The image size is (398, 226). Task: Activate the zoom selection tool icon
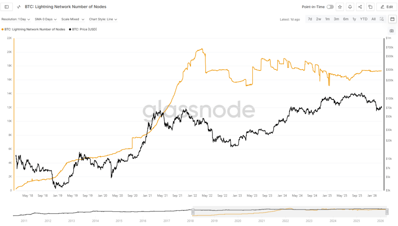pos(382,19)
